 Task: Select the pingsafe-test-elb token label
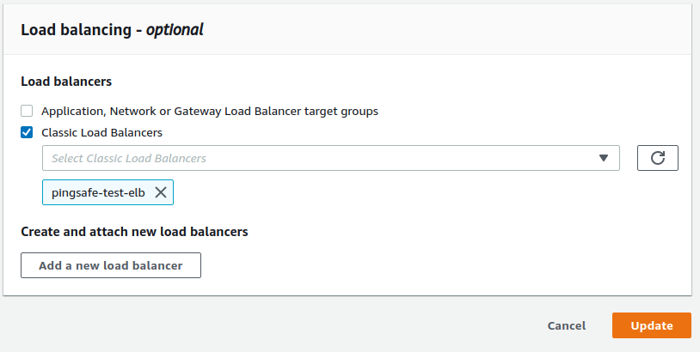[x=98, y=192]
